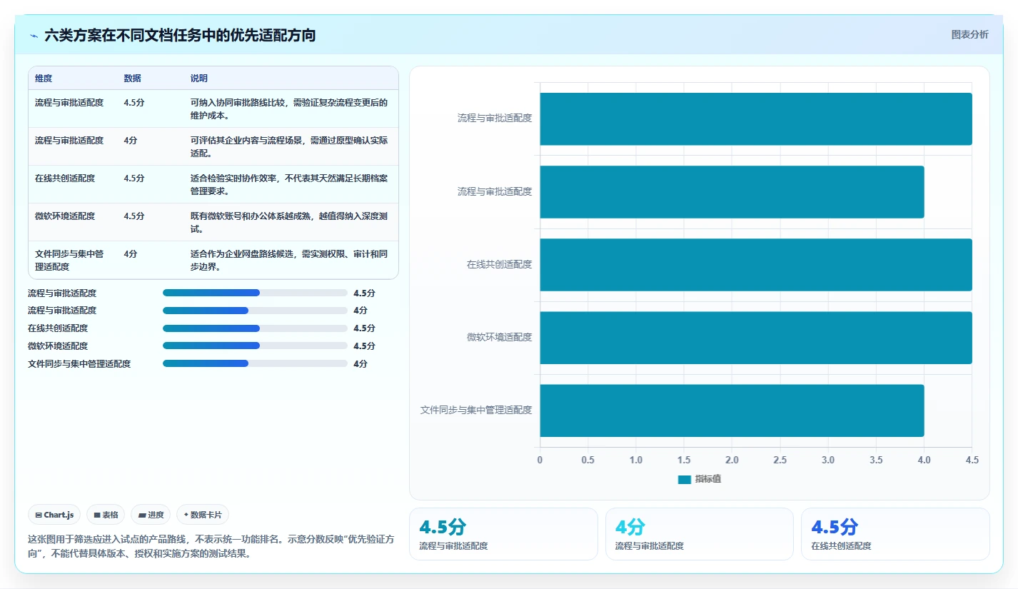1018x589 pixels.
Task: Click the 在线共创适配度 progress bar
Action: coord(255,328)
